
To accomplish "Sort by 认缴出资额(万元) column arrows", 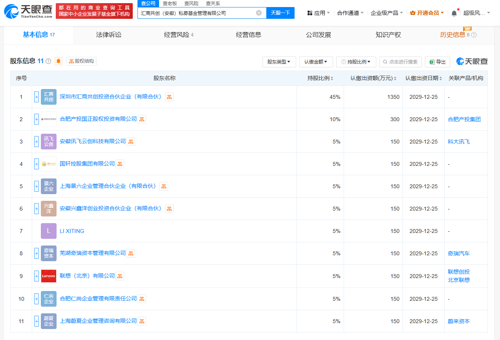I will pos(395,78).
